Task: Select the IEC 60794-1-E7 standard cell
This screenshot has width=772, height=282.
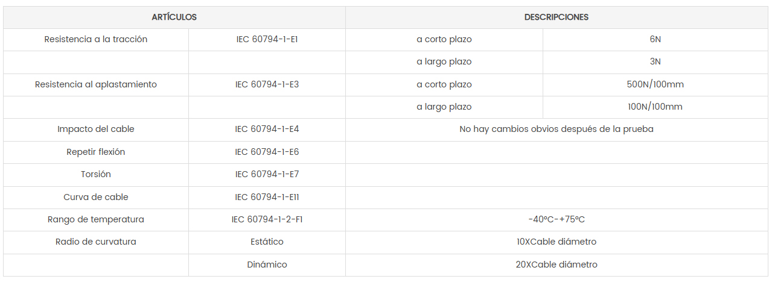Action: click(267, 174)
